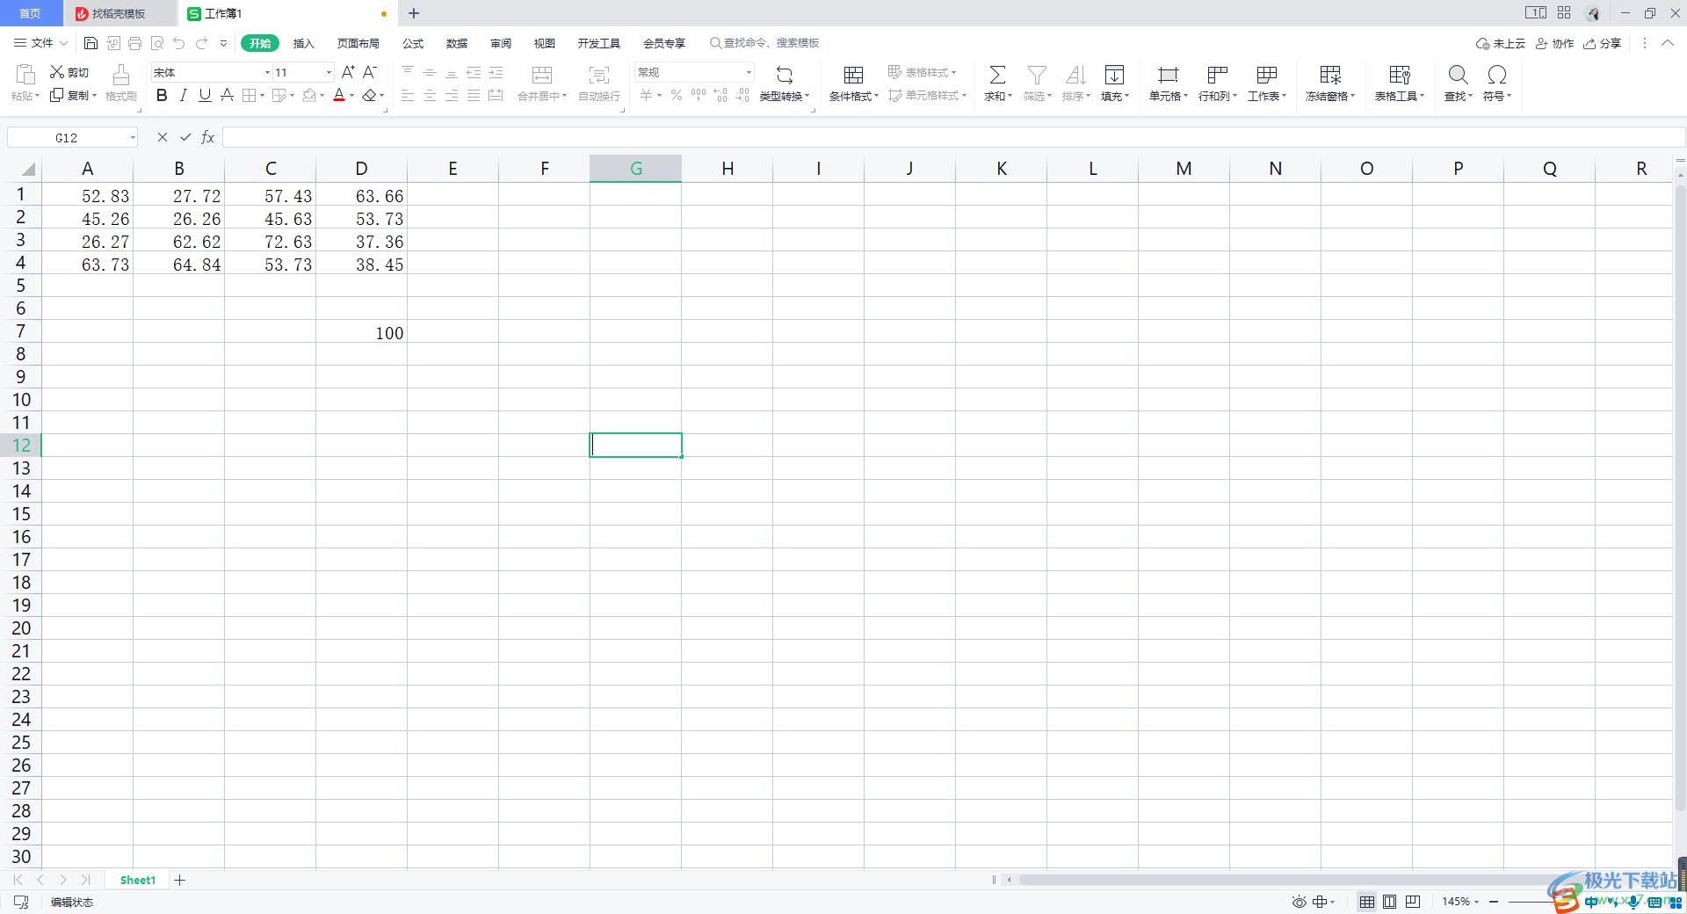
Task: Decrease font size with A- icon
Action: (370, 72)
